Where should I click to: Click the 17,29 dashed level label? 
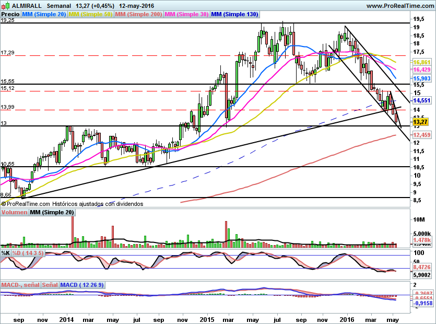pos(7,53)
